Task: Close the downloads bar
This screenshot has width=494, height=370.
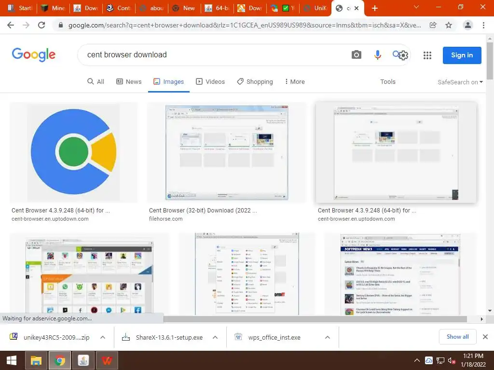Action: tap(485, 337)
